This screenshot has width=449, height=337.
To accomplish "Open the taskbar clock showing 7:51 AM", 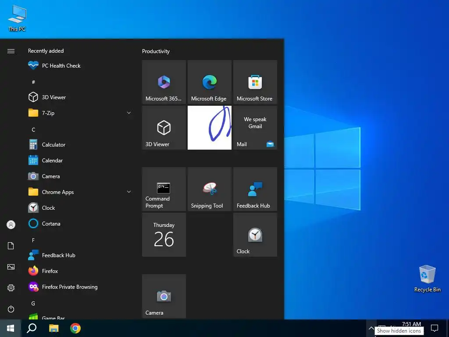I will coord(411,324).
